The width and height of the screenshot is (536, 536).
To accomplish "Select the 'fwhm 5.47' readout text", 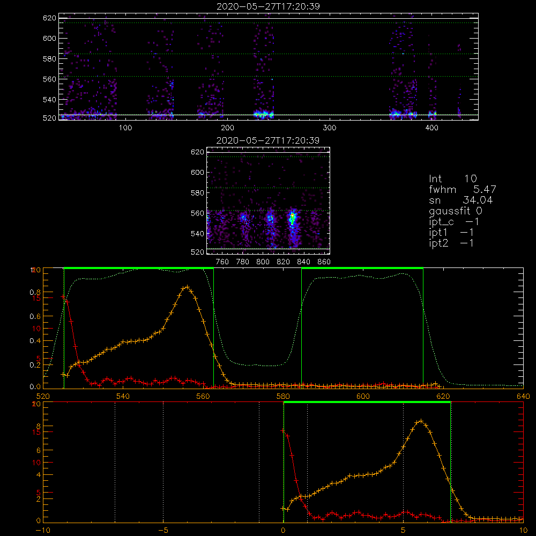I will 463,189.
